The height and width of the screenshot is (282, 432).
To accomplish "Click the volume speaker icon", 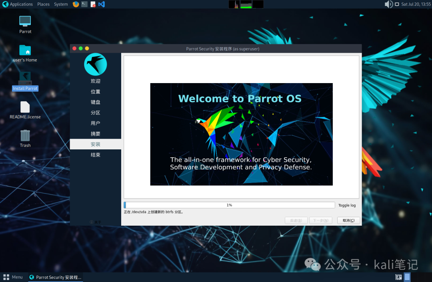I will [x=388, y=4].
